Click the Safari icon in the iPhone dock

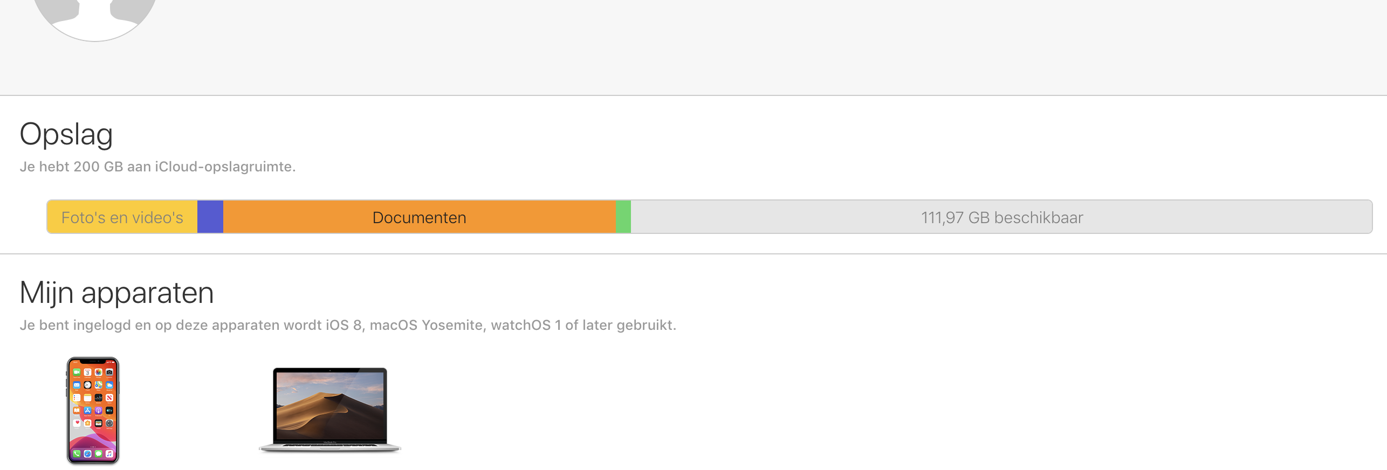[87, 454]
